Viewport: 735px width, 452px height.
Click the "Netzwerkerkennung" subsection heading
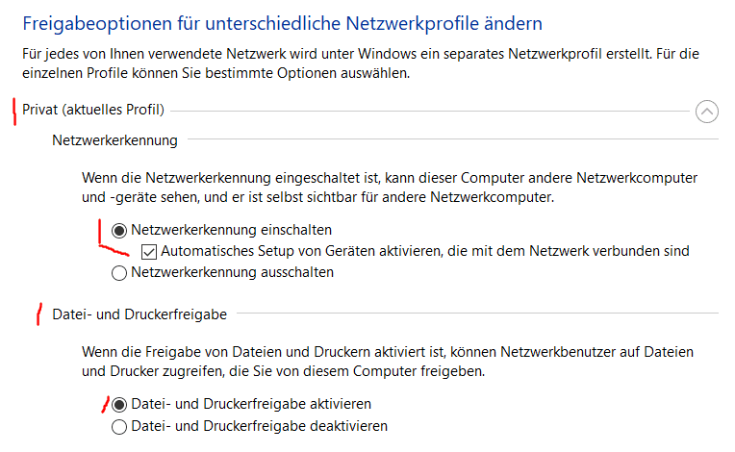coord(114,140)
